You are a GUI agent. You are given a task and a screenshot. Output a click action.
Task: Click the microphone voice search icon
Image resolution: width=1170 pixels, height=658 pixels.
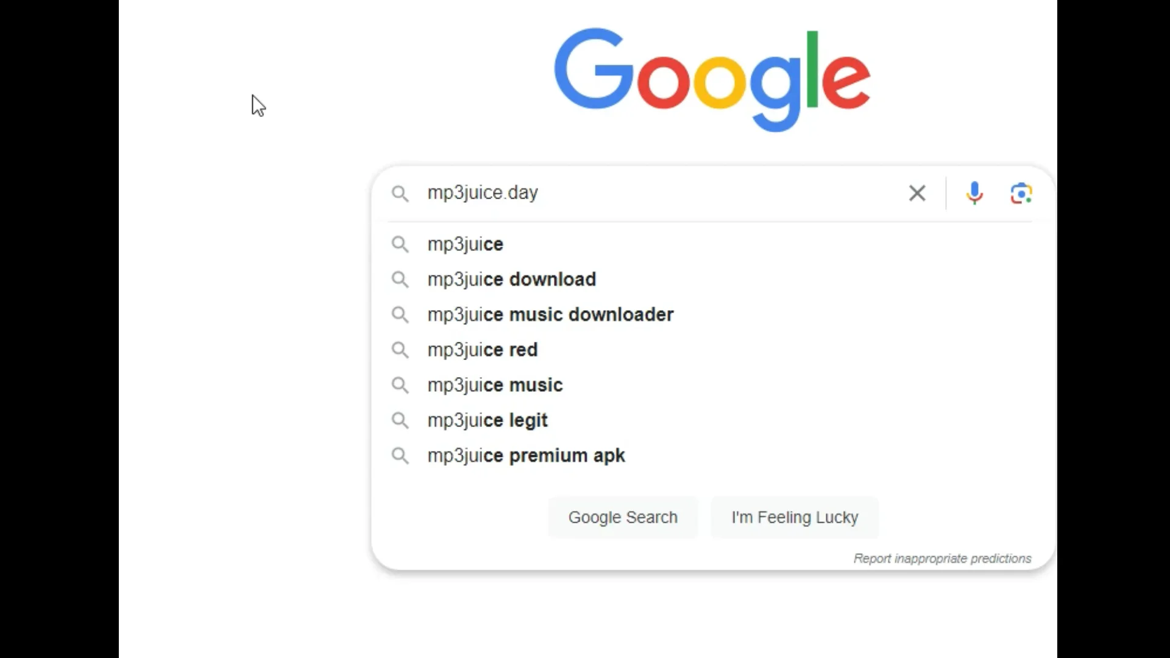[974, 193]
